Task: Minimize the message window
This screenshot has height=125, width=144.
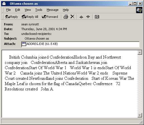Action: (131, 4)
